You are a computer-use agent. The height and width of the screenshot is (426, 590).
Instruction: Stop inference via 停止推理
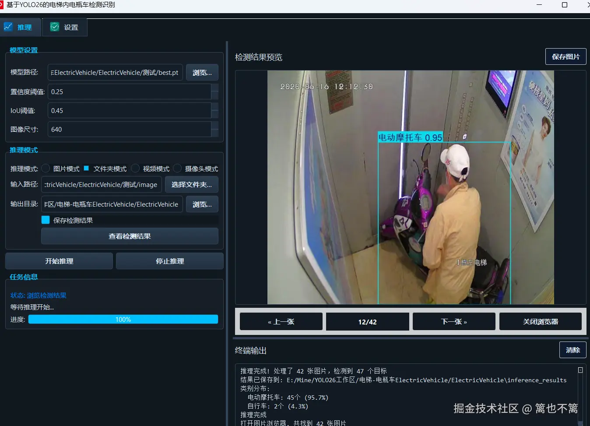pos(169,261)
